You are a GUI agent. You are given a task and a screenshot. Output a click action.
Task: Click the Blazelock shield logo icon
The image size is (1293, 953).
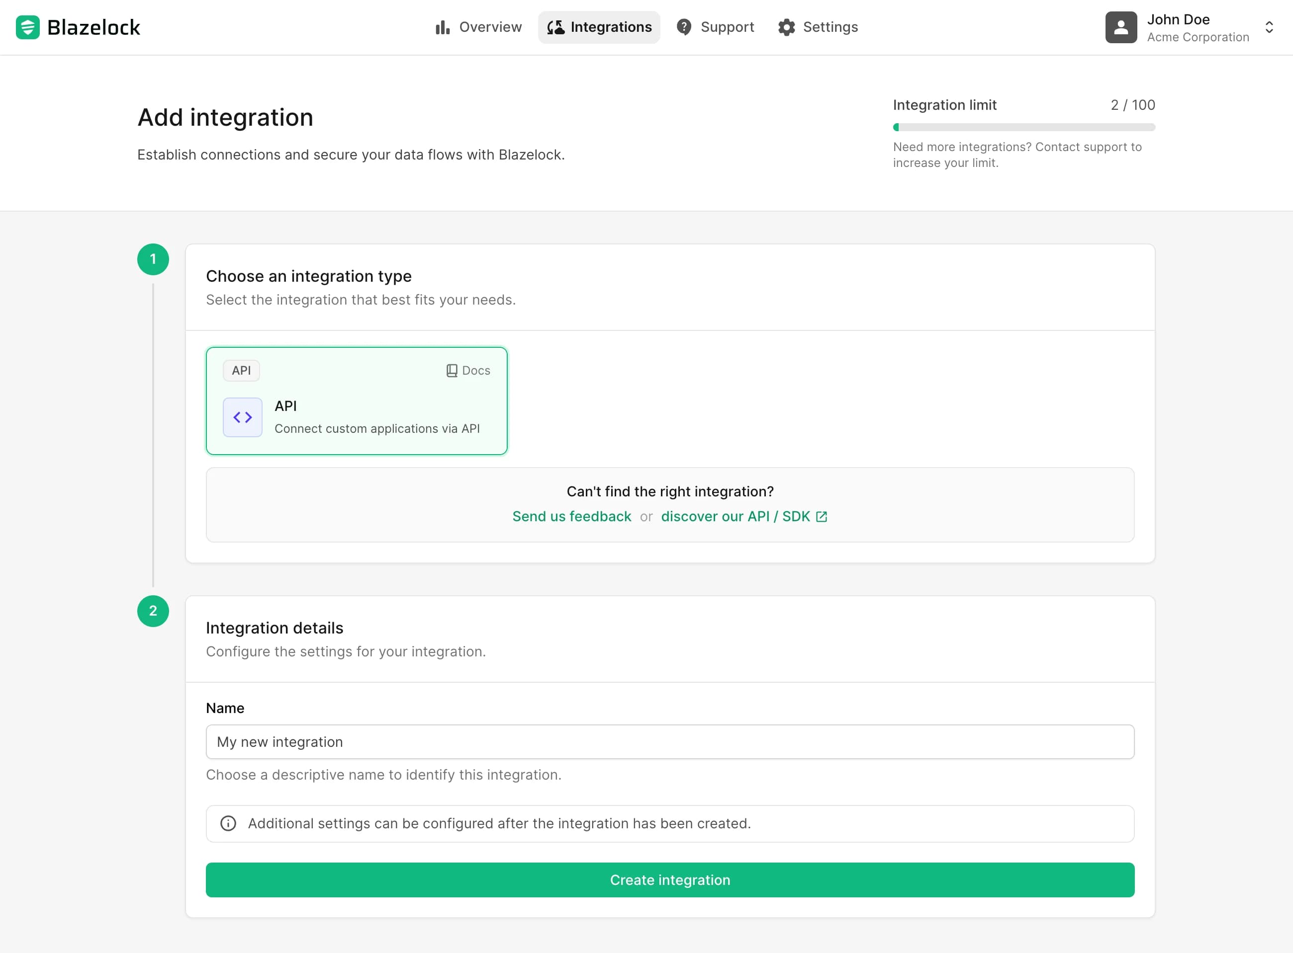[27, 27]
